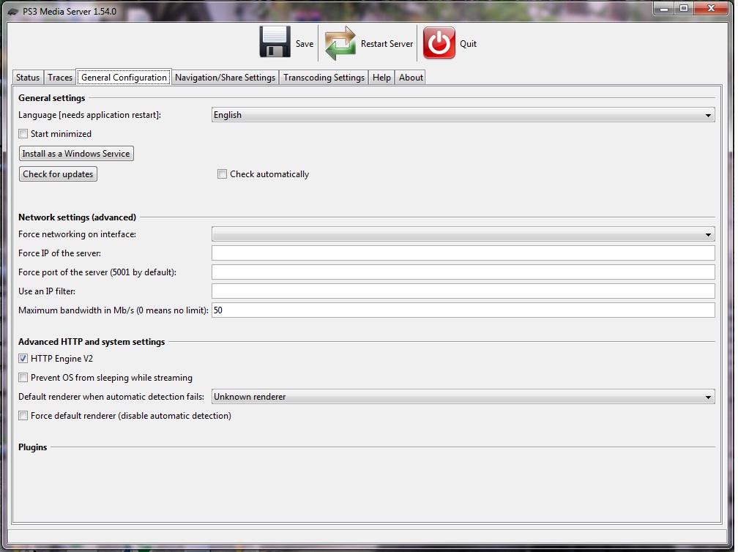This screenshot has height=552, width=738.
Task: Switch to the Help tab
Action: point(381,77)
